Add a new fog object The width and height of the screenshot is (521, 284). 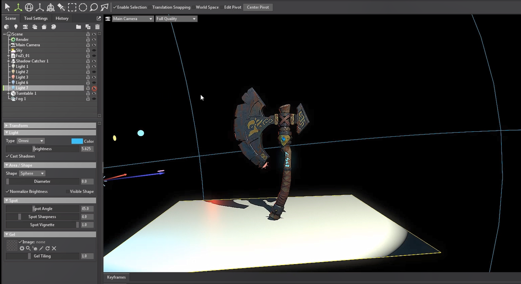[x=35, y=27]
